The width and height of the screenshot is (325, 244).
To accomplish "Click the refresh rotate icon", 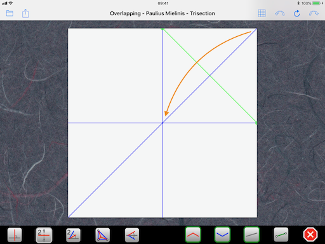I will (297, 13).
